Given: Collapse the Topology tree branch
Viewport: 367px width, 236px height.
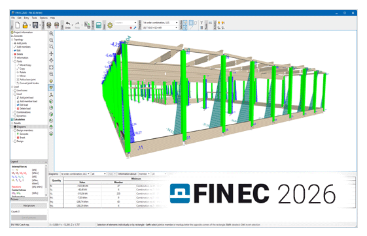Looking at the screenshot, I should pos(12,40).
